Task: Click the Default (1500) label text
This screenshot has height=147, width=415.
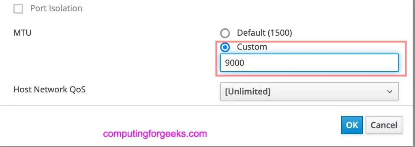Action: click(x=264, y=33)
